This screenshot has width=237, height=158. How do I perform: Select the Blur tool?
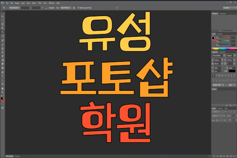pos(3,64)
